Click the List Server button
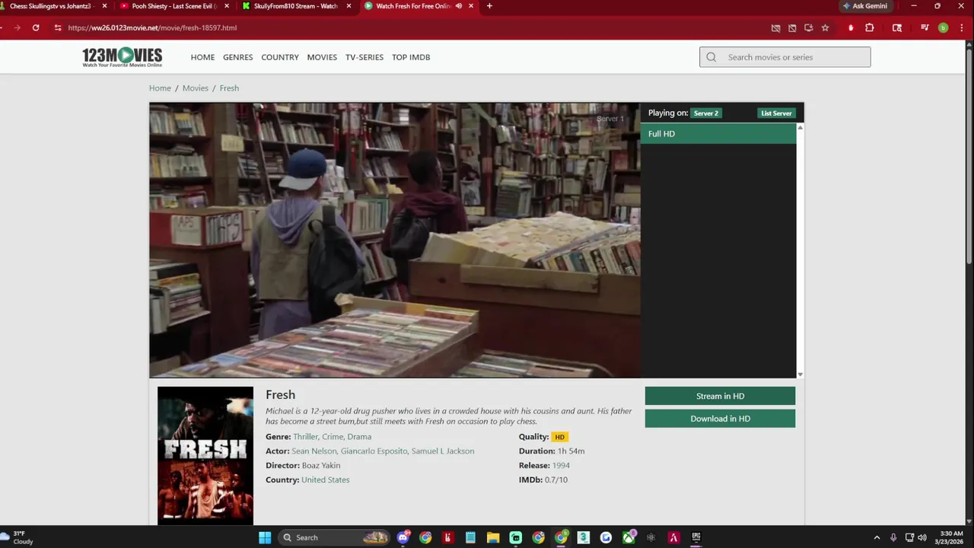The width and height of the screenshot is (974, 548). (776, 113)
